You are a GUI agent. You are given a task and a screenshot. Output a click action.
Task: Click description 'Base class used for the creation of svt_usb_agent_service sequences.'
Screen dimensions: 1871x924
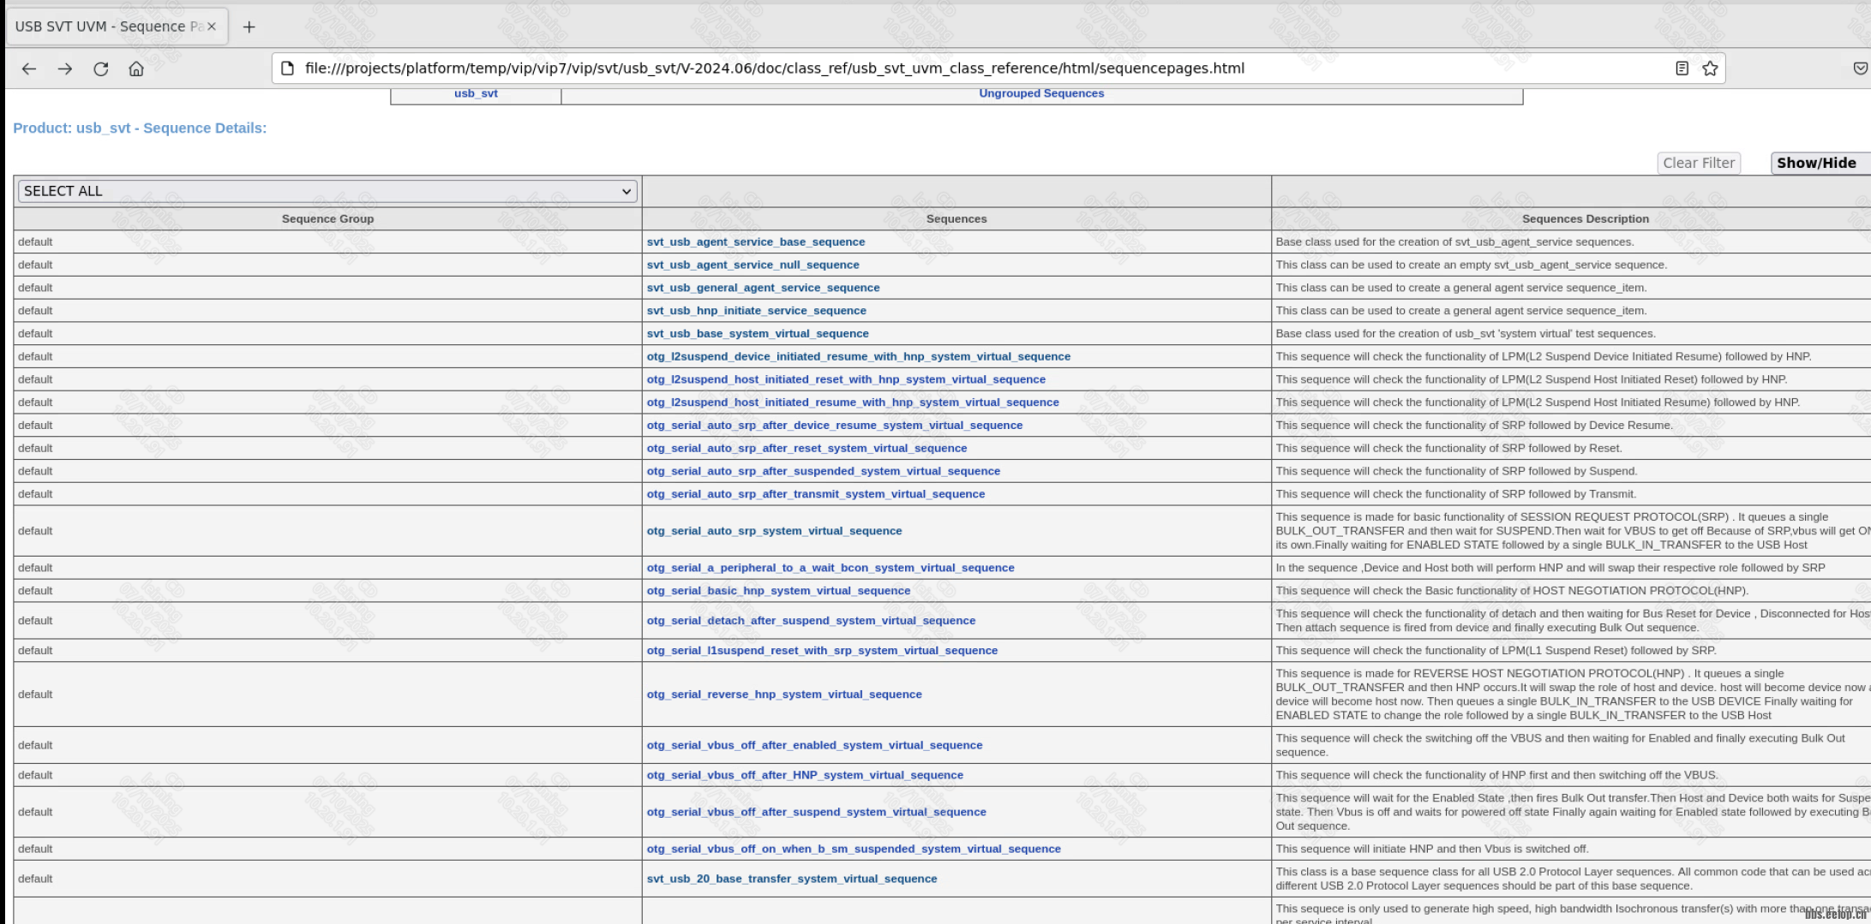click(x=1454, y=242)
